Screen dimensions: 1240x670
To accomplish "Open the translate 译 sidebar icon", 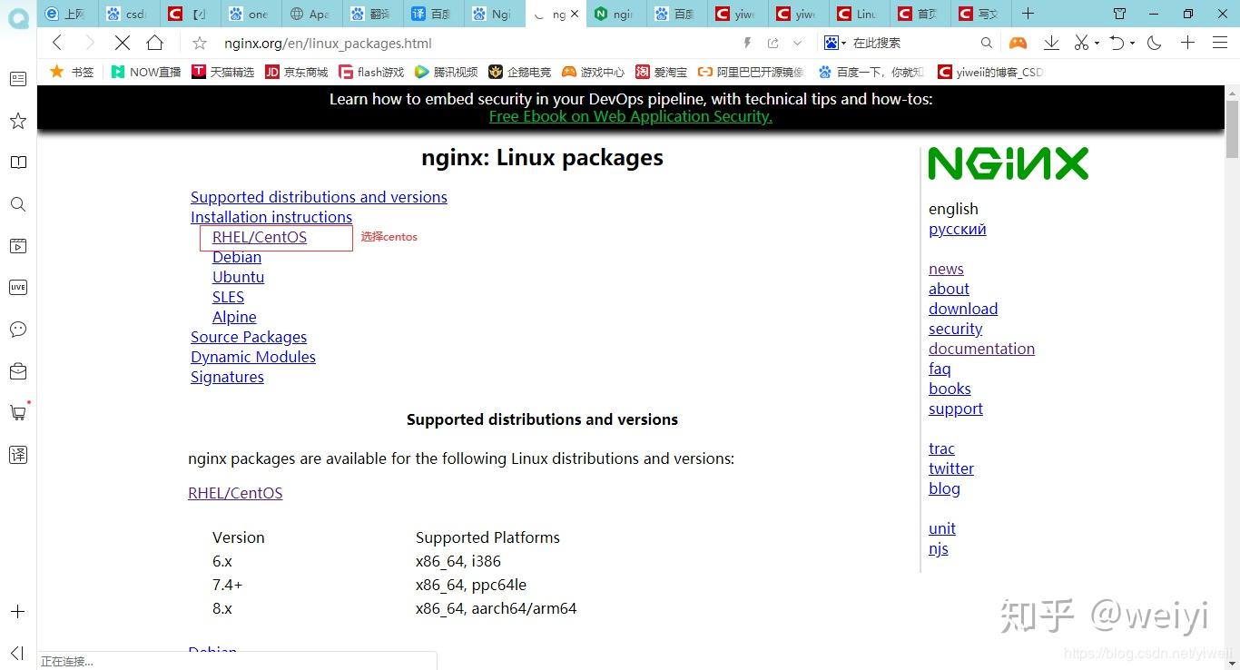I will tap(18, 454).
